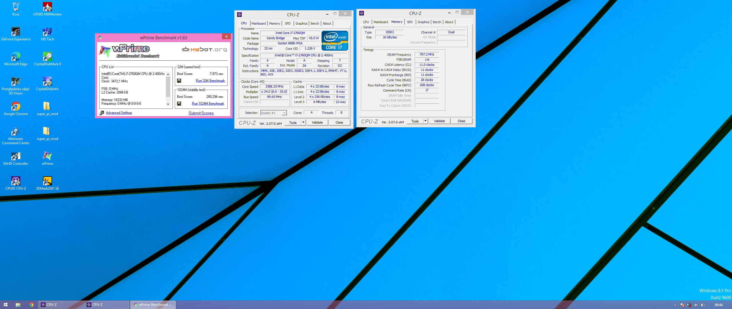Click the HWBOT.org logo in wPrime
This screenshot has width=732, height=309.
pyautogui.click(x=204, y=49)
